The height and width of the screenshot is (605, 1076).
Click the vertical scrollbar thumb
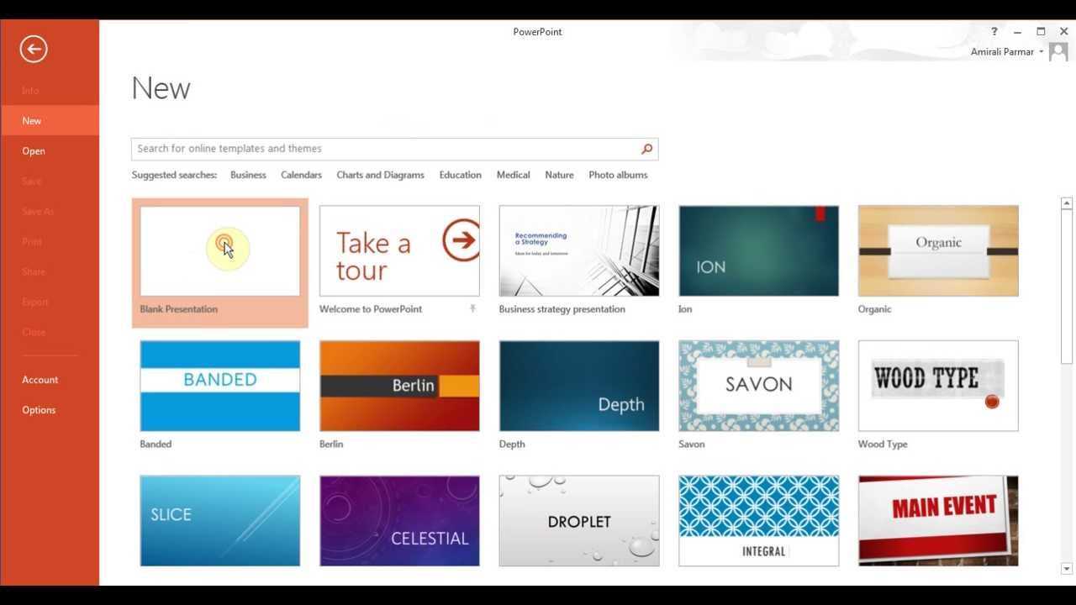point(1066,286)
